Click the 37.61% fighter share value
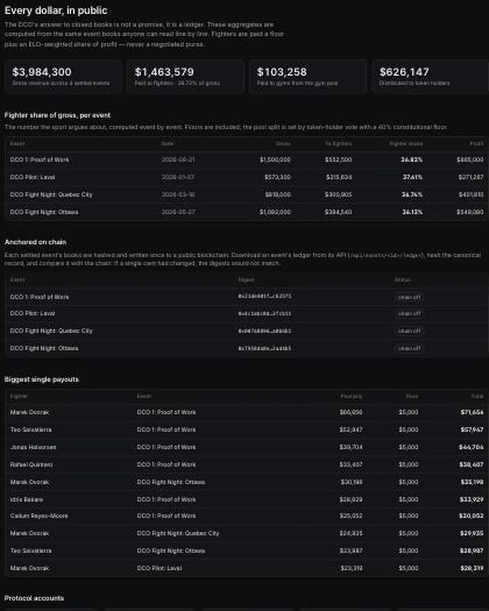489x611 pixels. 413,177
